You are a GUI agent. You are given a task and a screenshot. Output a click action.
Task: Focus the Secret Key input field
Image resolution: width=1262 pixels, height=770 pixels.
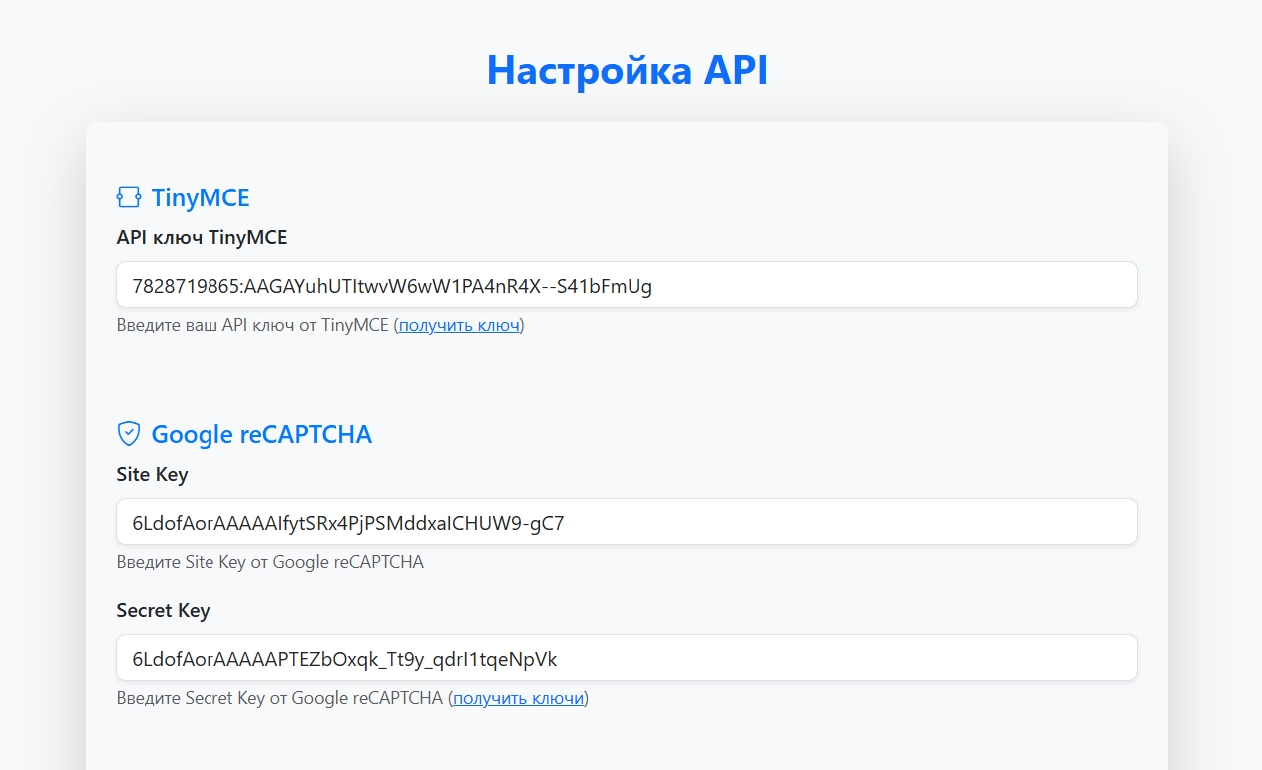point(627,657)
